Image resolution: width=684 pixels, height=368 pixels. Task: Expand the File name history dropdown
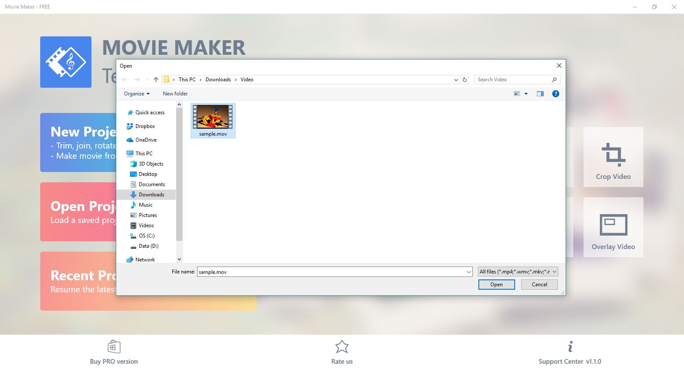[x=469, y=272]
